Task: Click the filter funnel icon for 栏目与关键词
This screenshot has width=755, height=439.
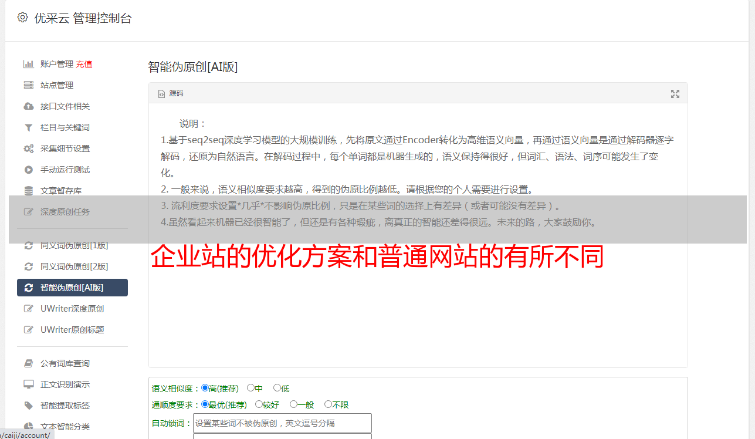Action: [28, 127]
